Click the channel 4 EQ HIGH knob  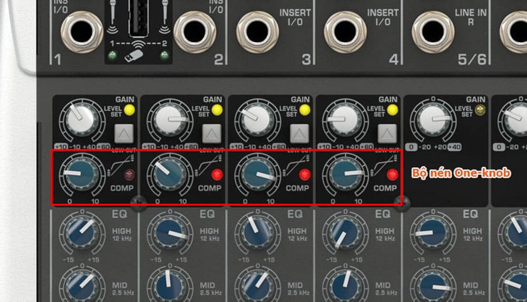click(x=345, y=233)
